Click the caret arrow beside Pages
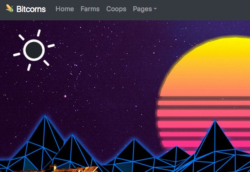This screenshot has width=250, height=172. [x=155, y=9]
